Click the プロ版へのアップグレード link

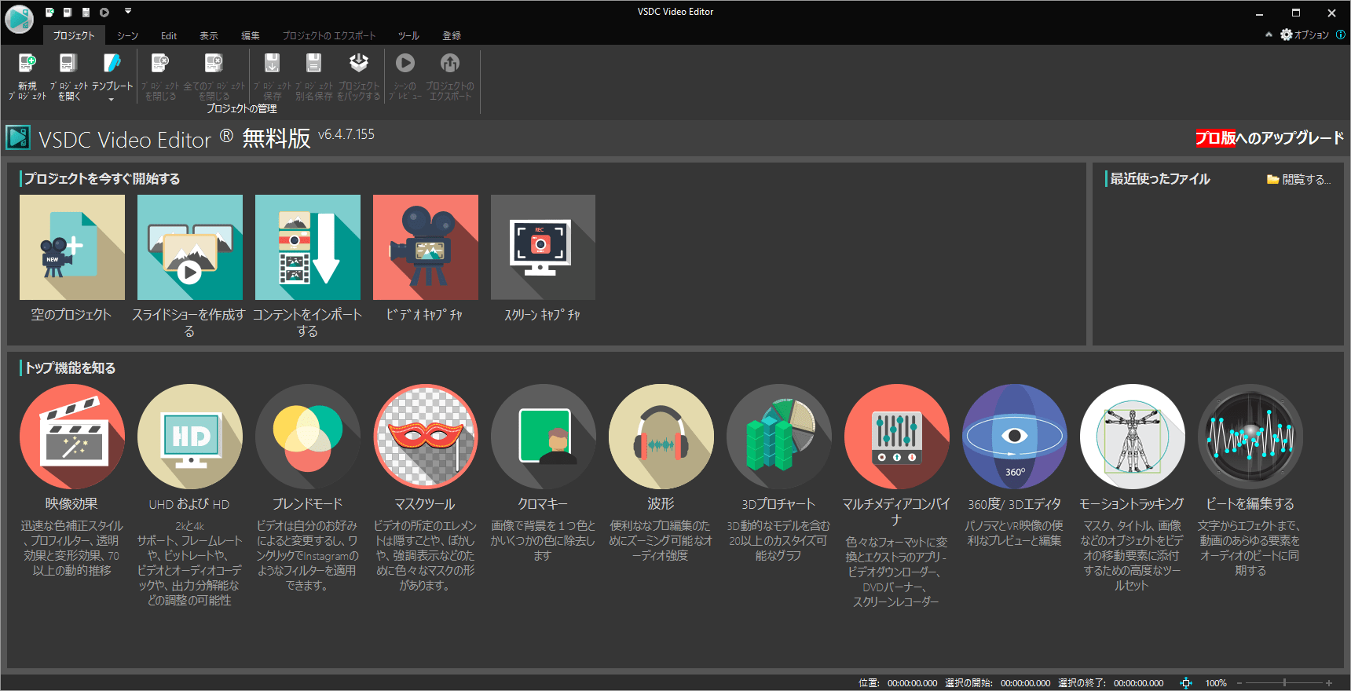tap(1269, 138)
